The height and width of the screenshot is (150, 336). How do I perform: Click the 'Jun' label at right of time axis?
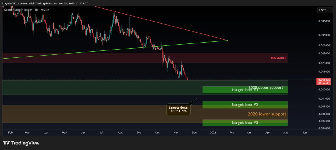305,133
